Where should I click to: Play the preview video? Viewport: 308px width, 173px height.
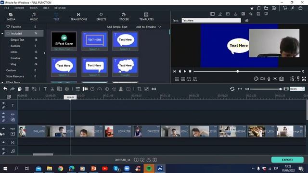[185, 71]
